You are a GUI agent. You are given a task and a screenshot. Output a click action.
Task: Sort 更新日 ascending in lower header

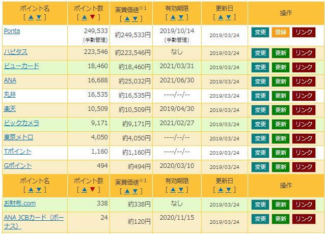tap(221, 190)
